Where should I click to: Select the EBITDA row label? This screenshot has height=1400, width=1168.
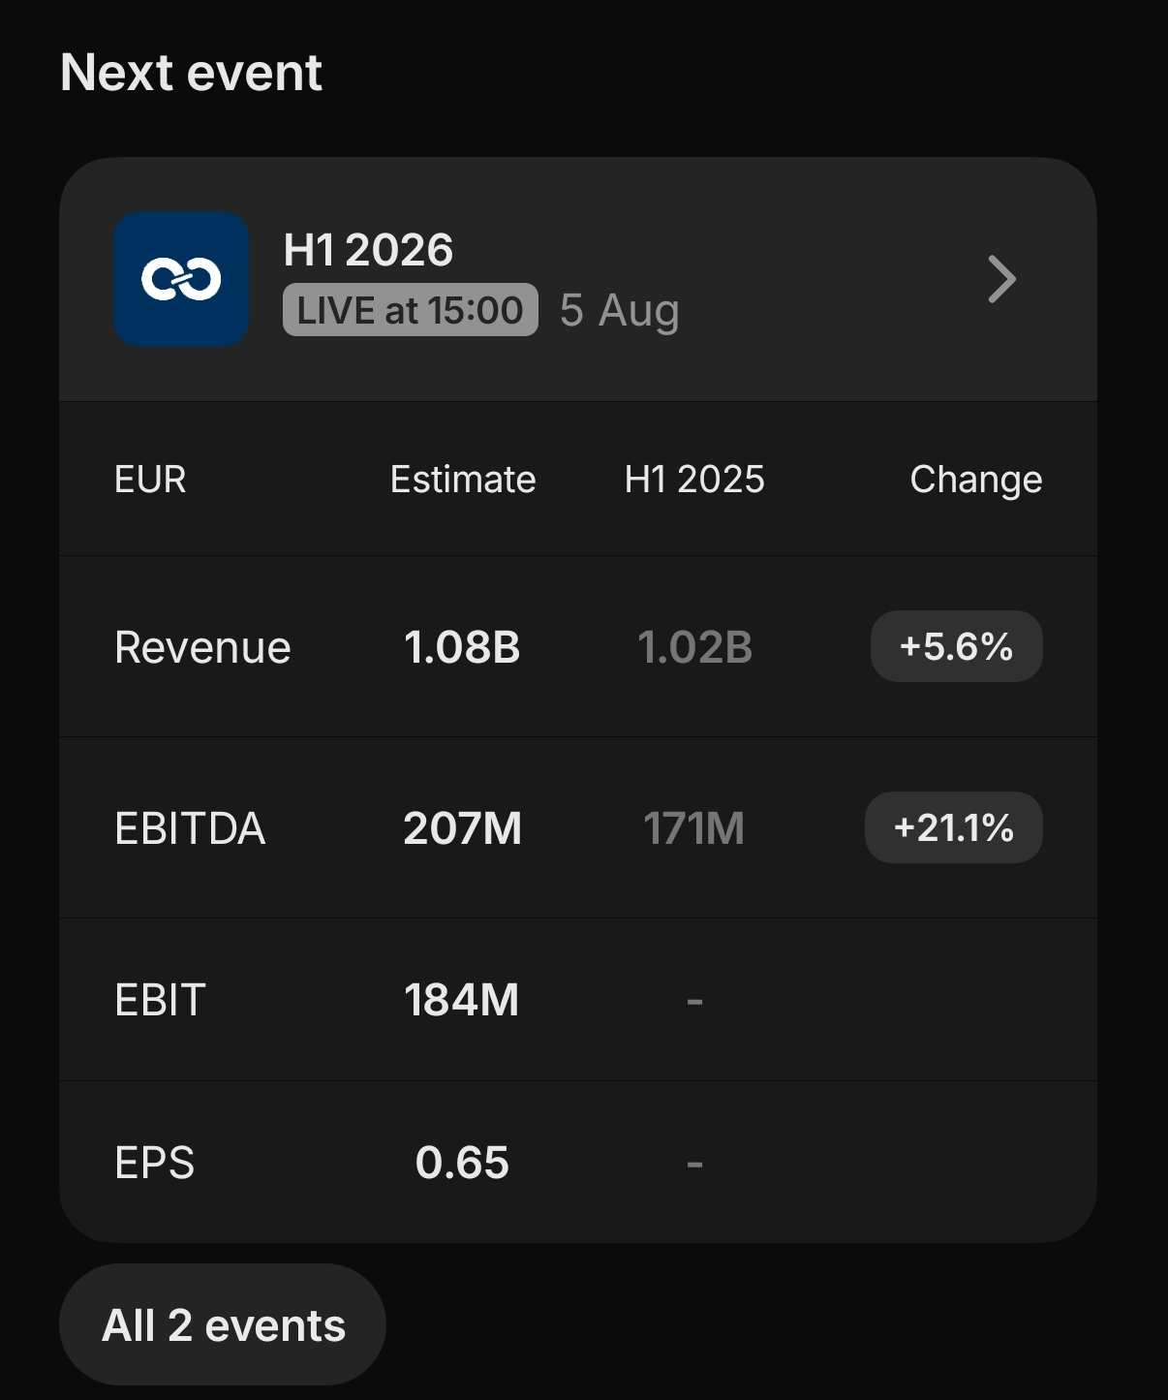(190, 828)
